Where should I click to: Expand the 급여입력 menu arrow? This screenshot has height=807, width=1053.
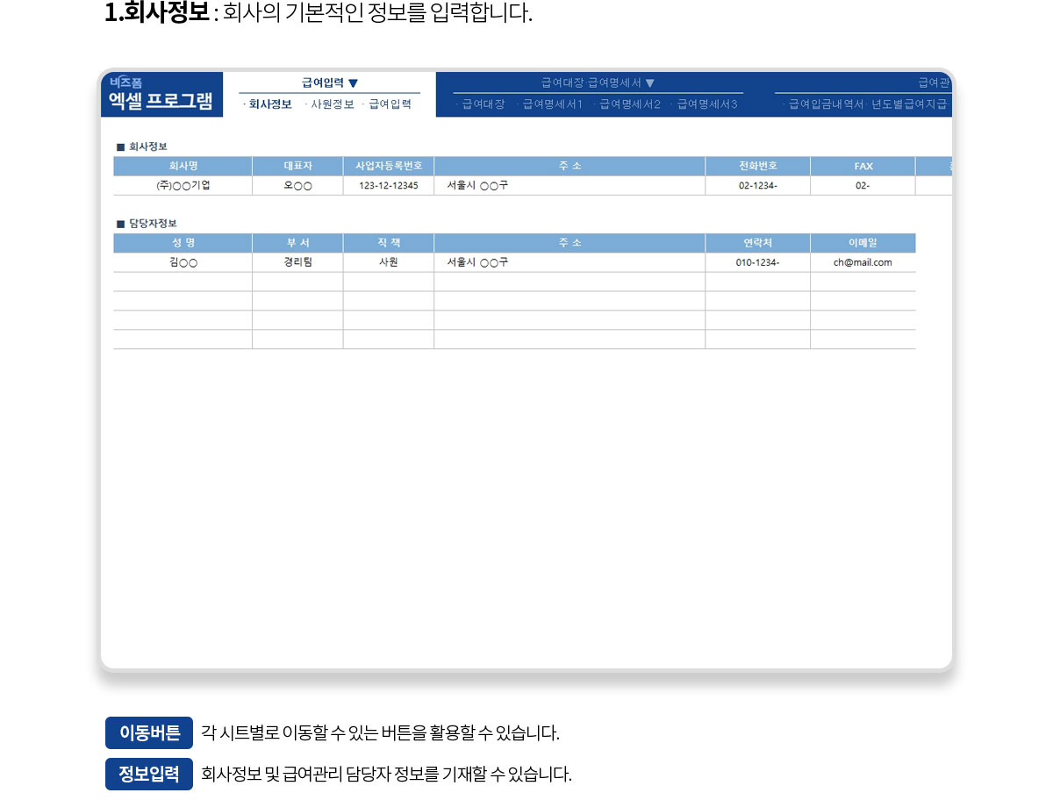(x=353, y=83)
